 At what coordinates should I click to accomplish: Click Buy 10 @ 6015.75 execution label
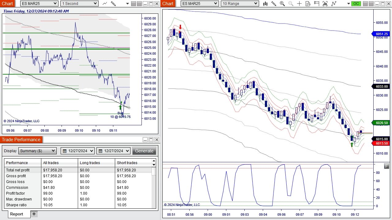pyautogui.click(x=121, y=115)
